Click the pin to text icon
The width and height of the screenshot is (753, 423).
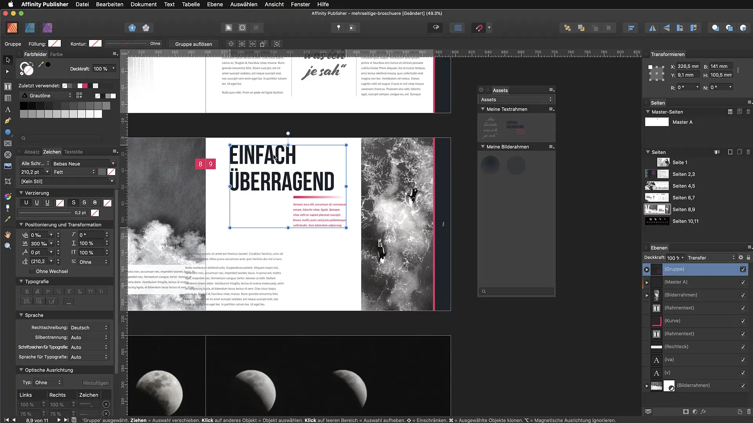tap(338, 28)
